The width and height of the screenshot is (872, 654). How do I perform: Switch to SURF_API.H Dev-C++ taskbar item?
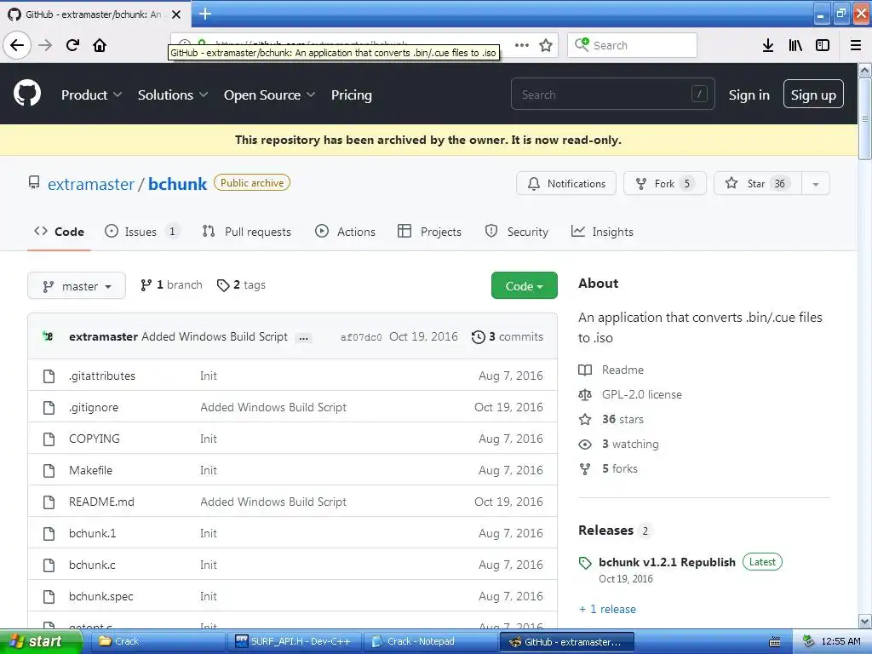(295, 642)
